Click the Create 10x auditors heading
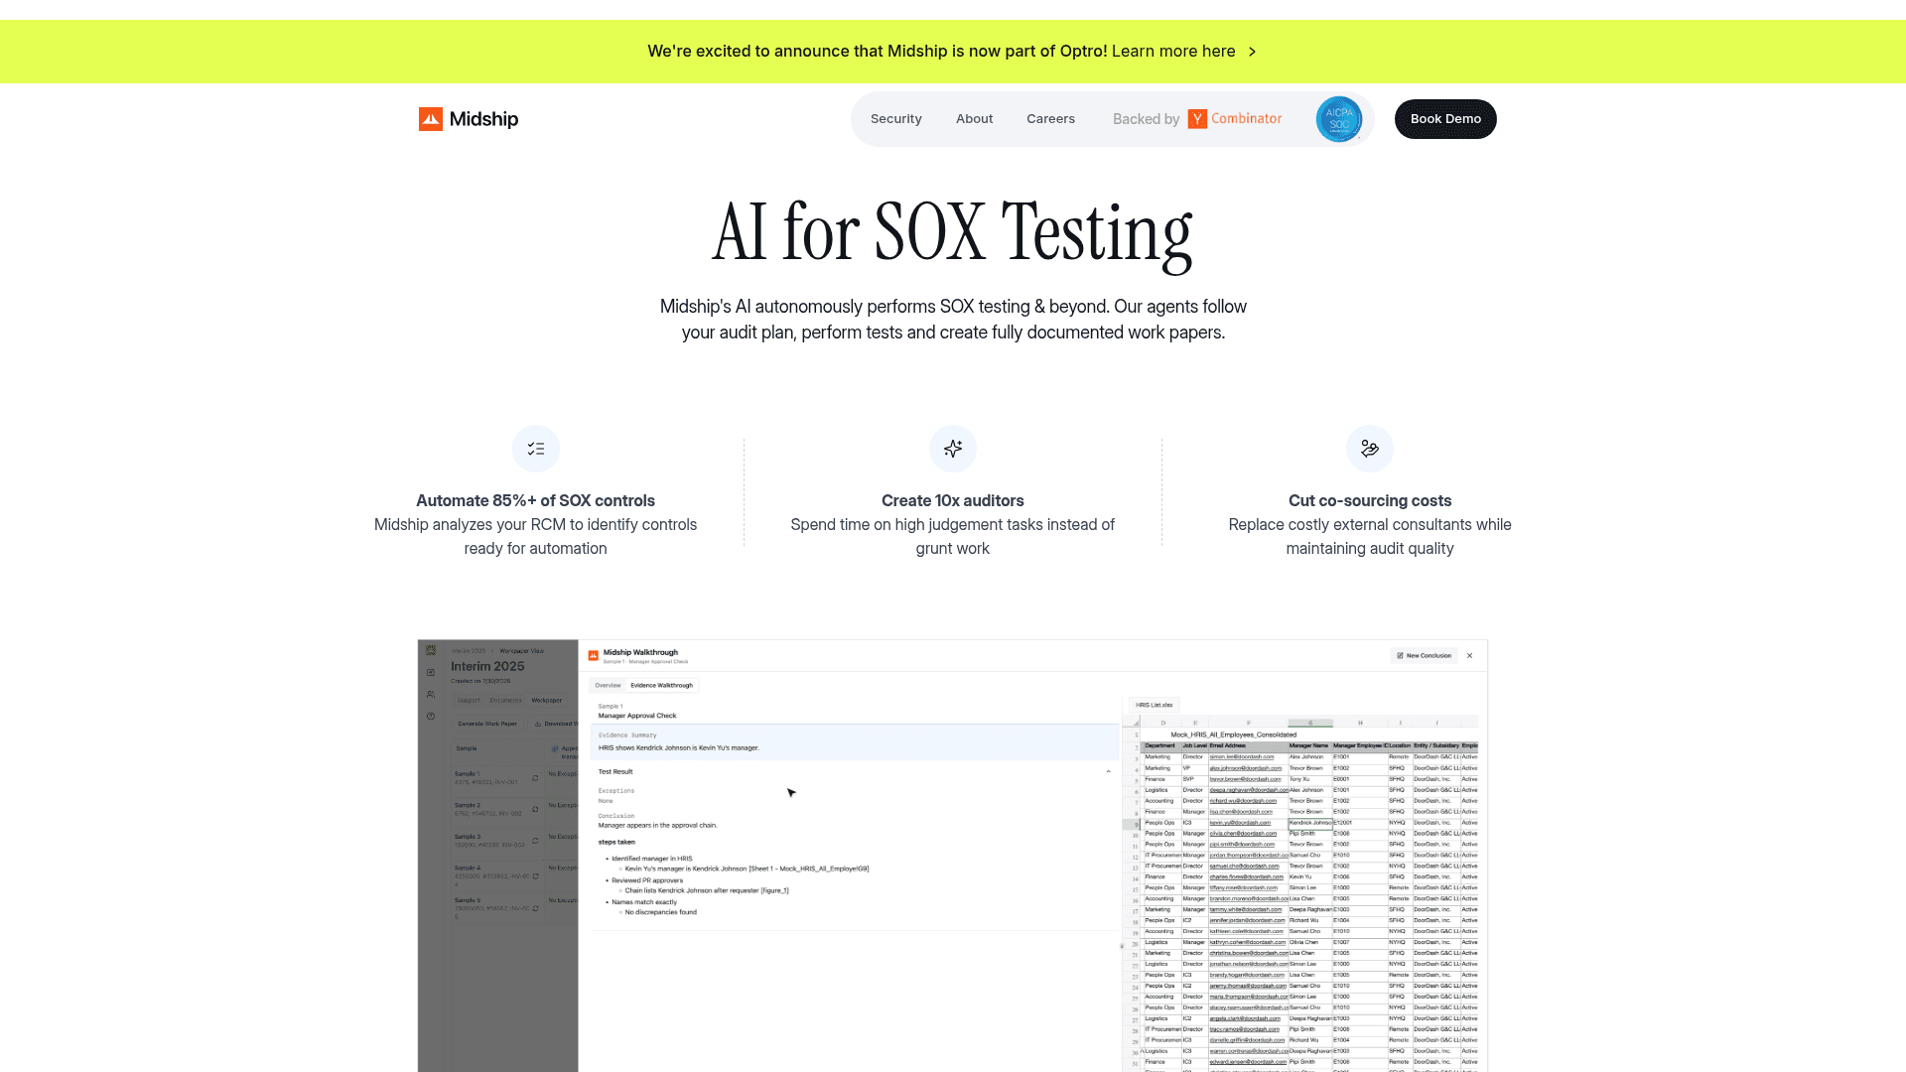Viewport: 1906px width, 1072px height. pos(953,501)
